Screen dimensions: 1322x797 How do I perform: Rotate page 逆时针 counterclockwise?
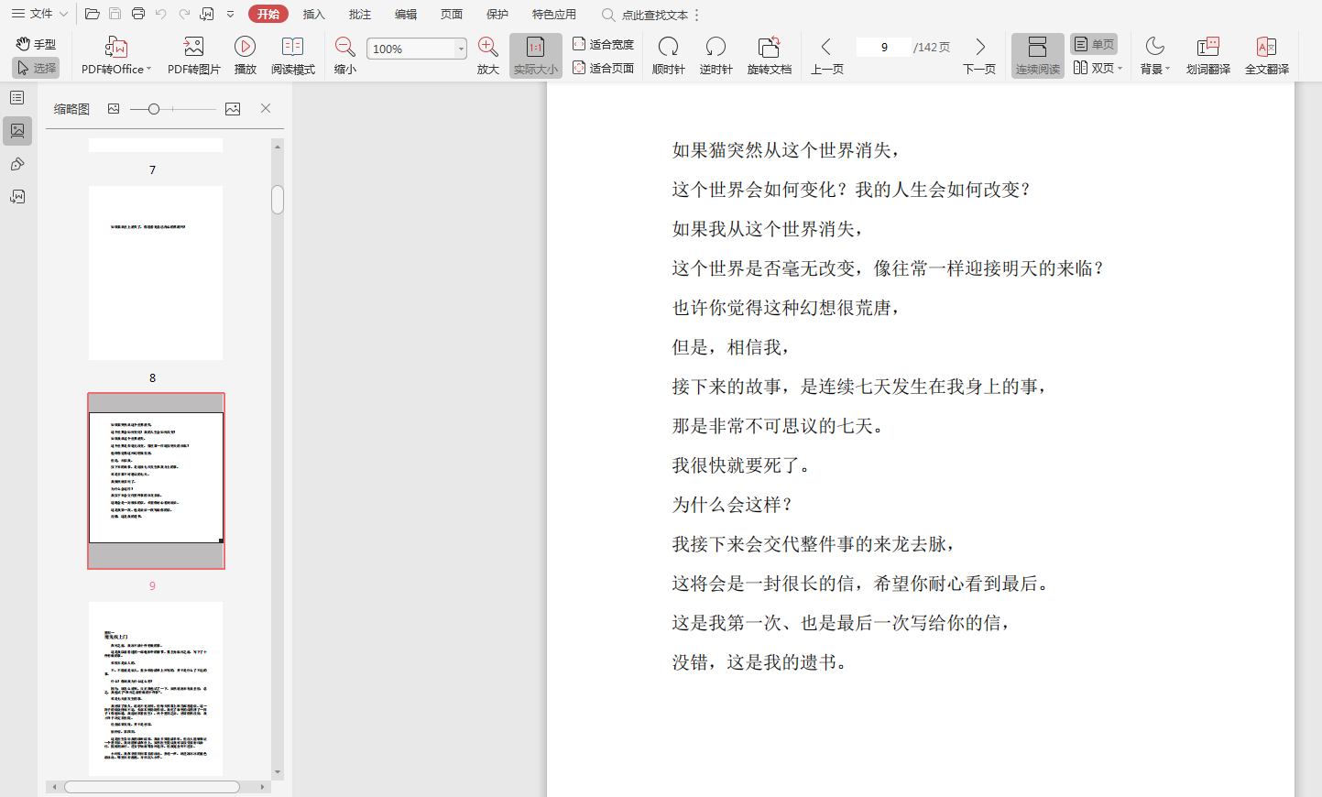point(716,56)
